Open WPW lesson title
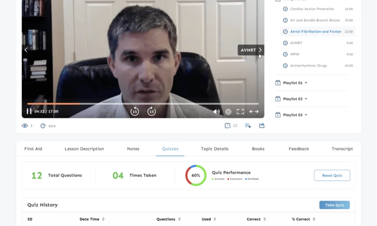The height and width of the screenshot is (226, 377). click(x=295, y=54)
